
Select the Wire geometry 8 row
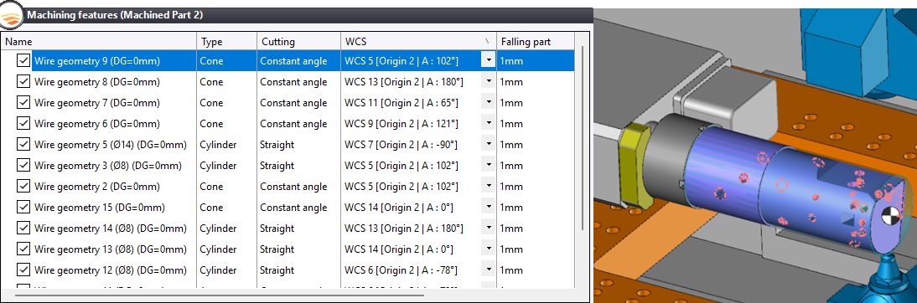point(288,82)
